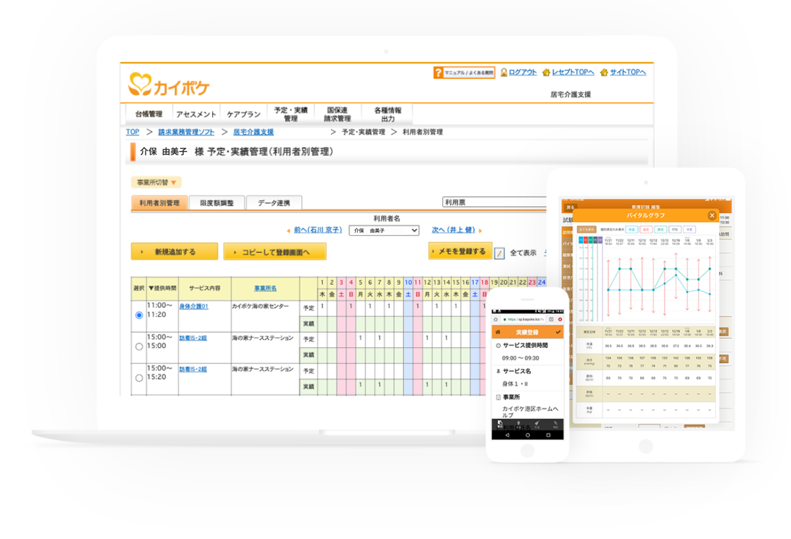Click the house icon beside サイトTOPへ
Image resolution: width=791 pixels, height=539 pixels.
pos(604,72)
